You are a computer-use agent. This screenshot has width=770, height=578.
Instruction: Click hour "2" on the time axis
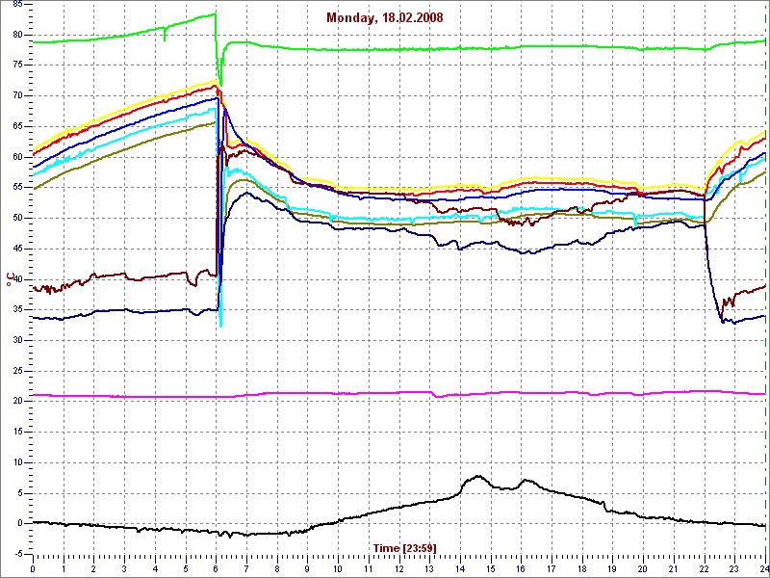coord(93,567)
